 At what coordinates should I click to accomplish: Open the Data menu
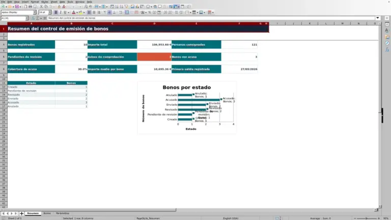pyautogui.click(x=62, y=2)
